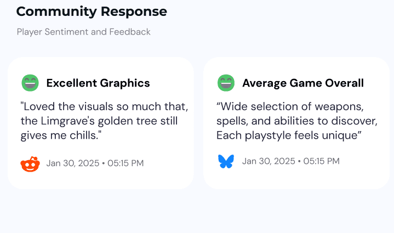Select the Average Game Overall heading
The width and height of the screenshot is (394, 233).
pos(303,83)
